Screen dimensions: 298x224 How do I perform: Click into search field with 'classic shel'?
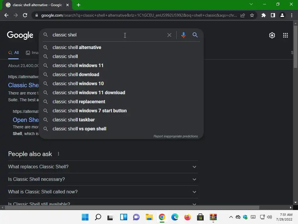point(108,35)
